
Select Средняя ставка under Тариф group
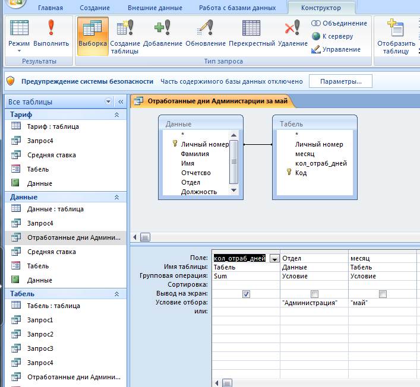click(x=65, y=155)
